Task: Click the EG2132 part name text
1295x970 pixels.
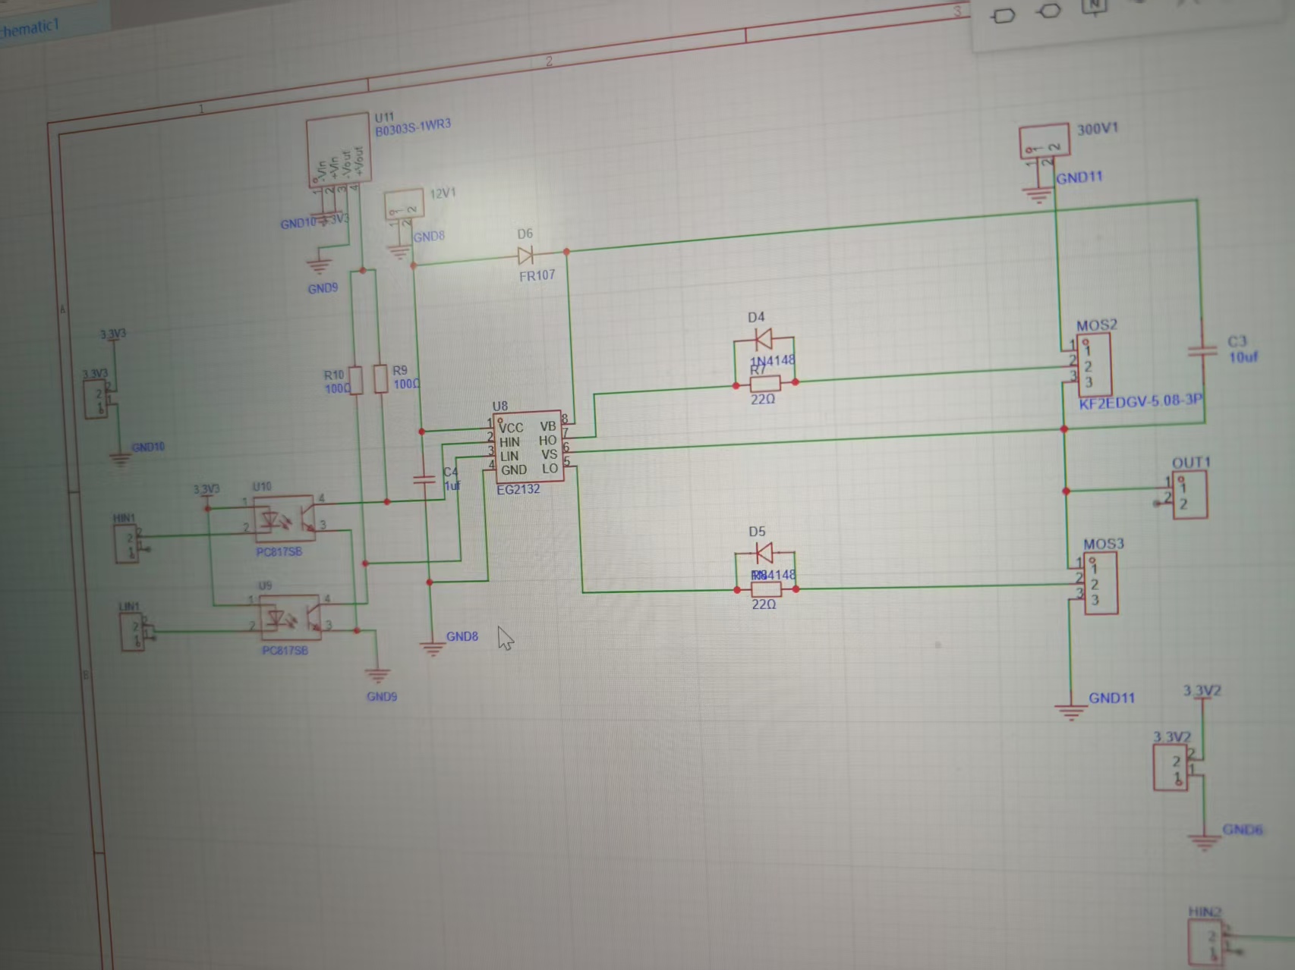Action: click(518, 490)
